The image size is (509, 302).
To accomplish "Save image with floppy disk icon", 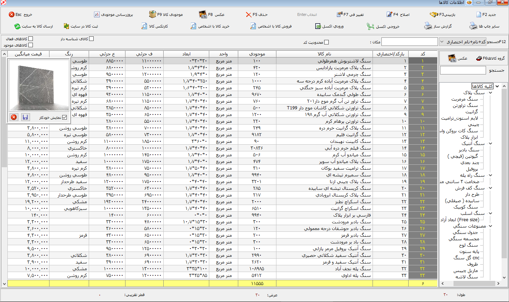I will click(25, 117).
